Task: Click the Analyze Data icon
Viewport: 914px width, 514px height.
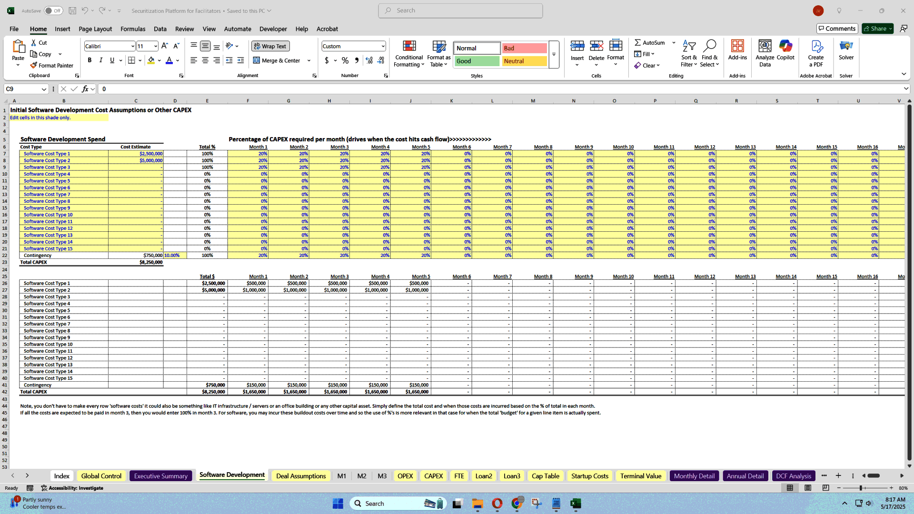Action: click(x=765, y=46)
